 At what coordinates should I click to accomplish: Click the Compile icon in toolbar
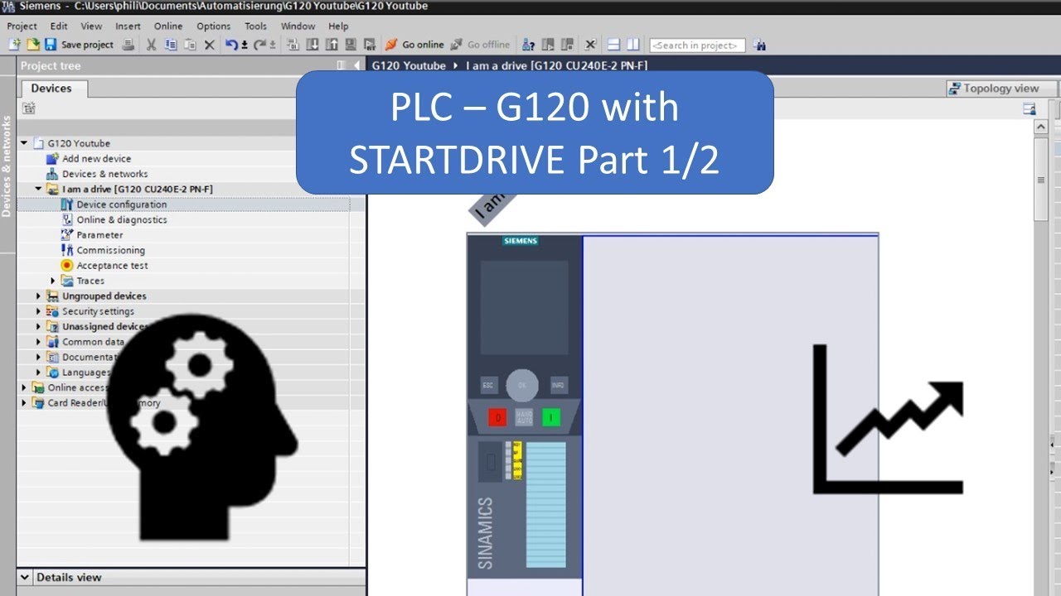(293, 45)
